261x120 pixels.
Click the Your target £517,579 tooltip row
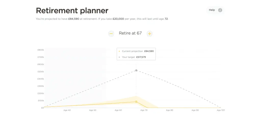point(133,57)
